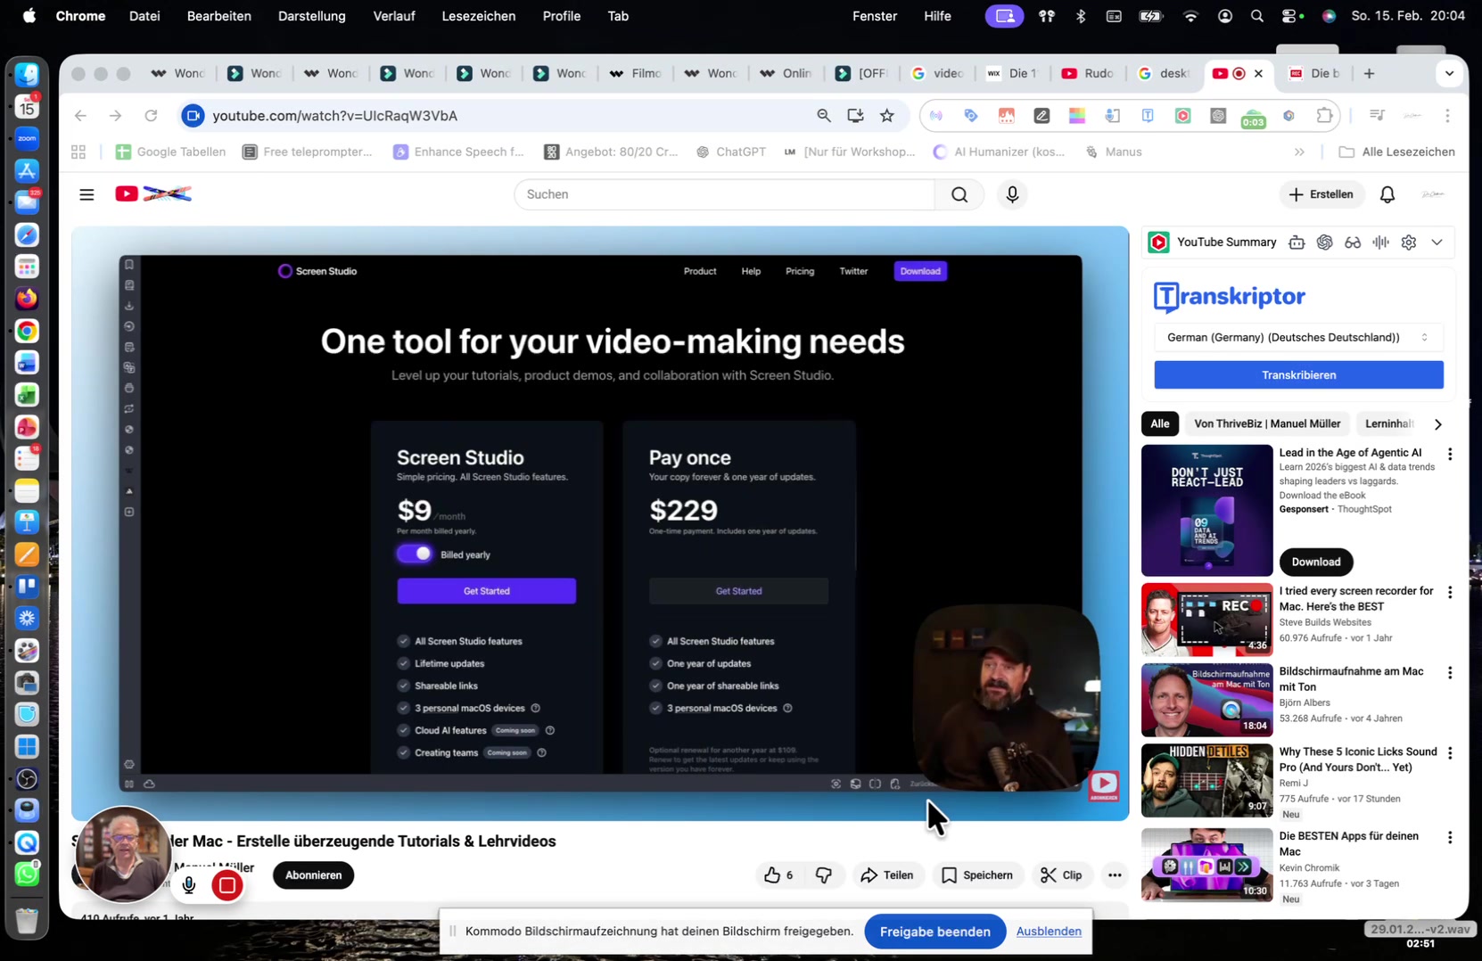Open the Chrome apps grid in bookmarks bar
Screen dimensions: 1482x961
pos(78,152)
